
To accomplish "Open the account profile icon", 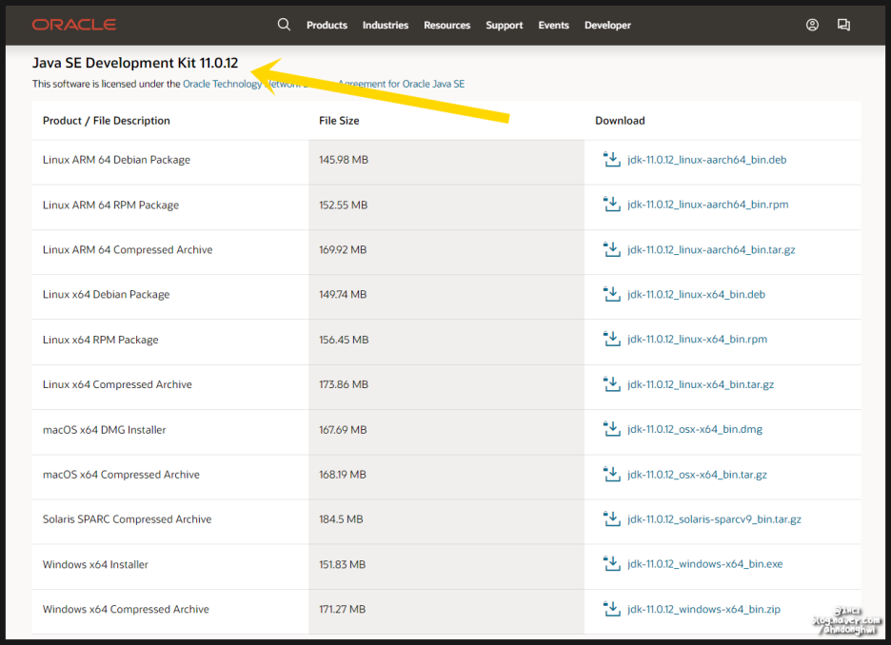I will click(x=812, y=25).
